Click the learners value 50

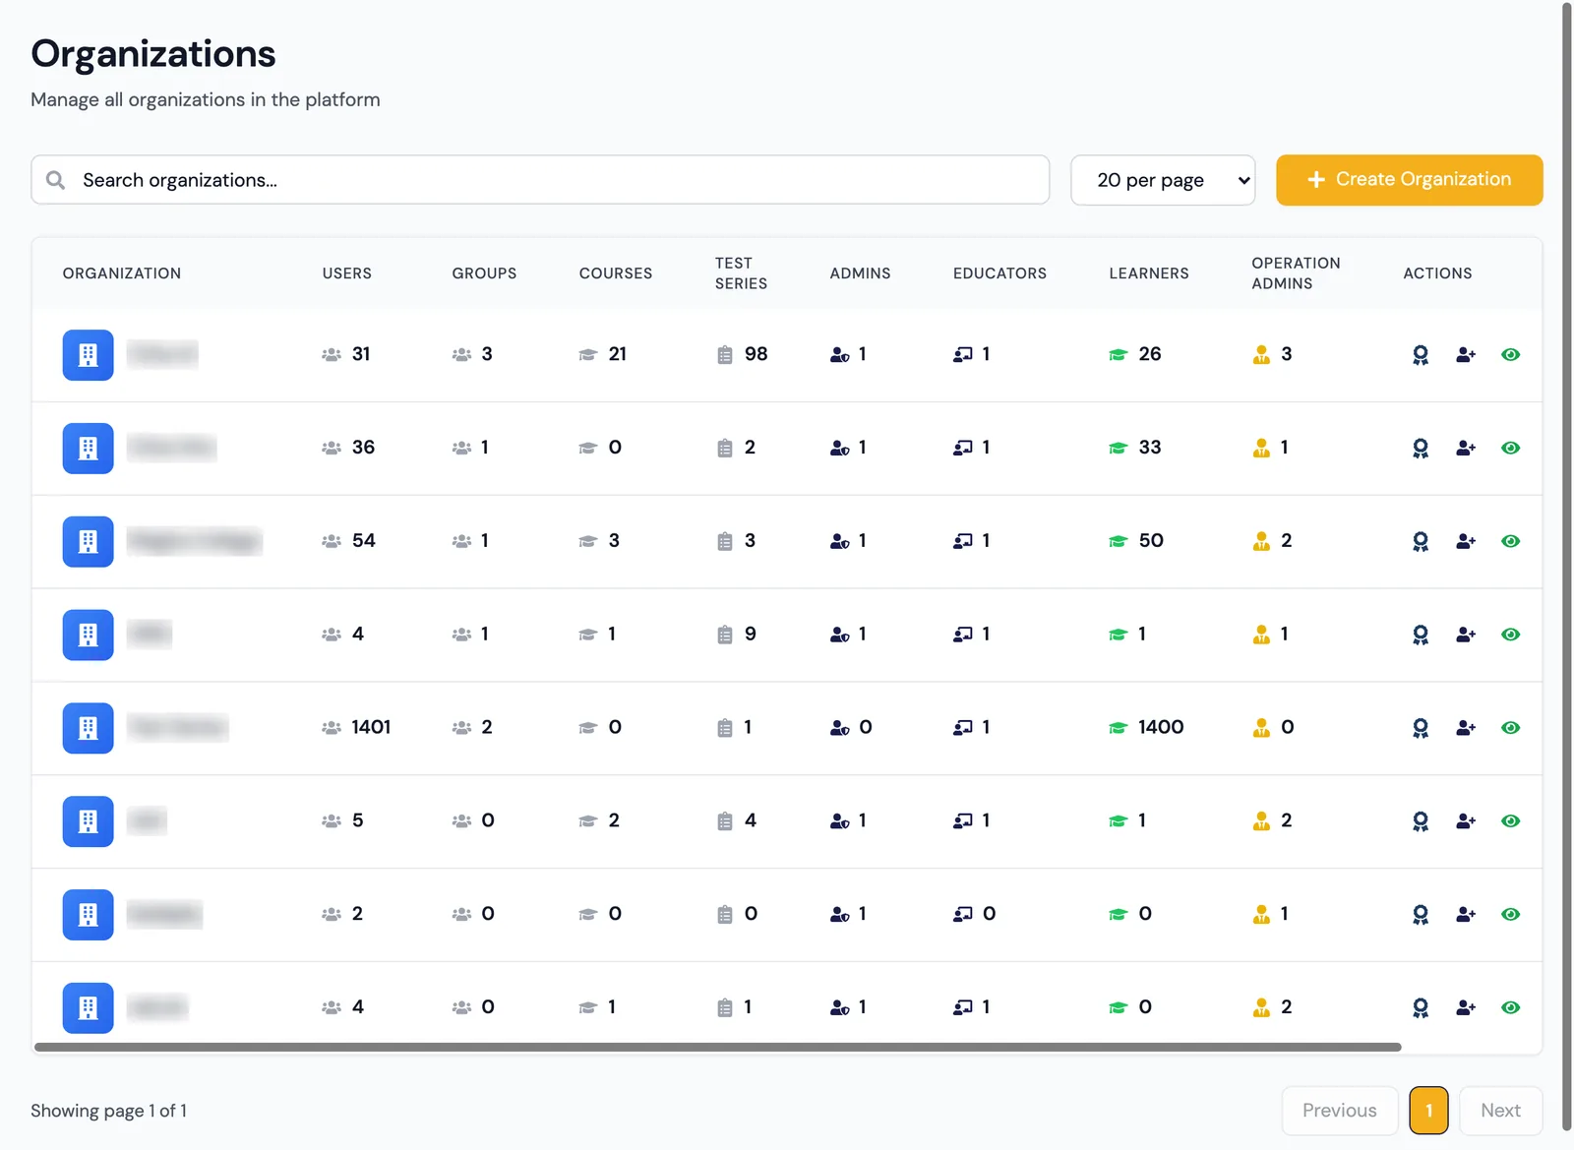pos(1151,542)
